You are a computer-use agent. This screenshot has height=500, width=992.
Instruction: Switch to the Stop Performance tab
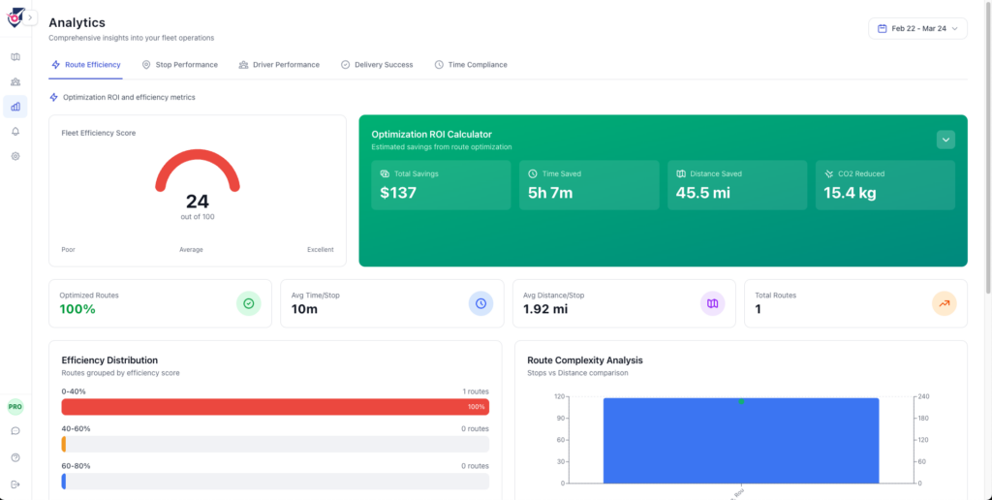pyautogui.click(x=179, y=65)
